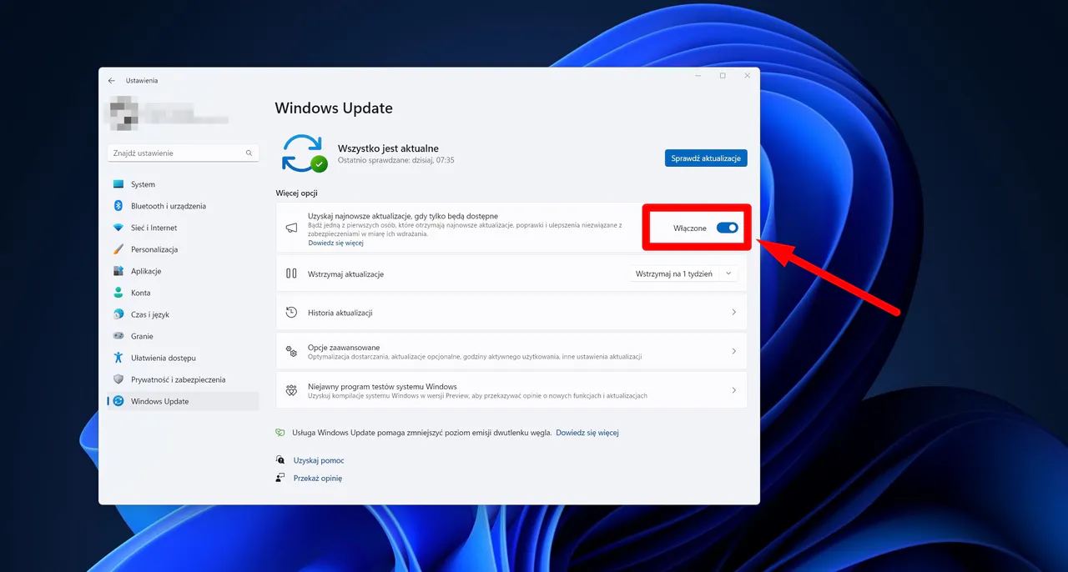Viewport: 1068px width, 572px height.
Task: Click the Sieć i Internet Wi-Fi icon
Action: (x=118, y=228)
